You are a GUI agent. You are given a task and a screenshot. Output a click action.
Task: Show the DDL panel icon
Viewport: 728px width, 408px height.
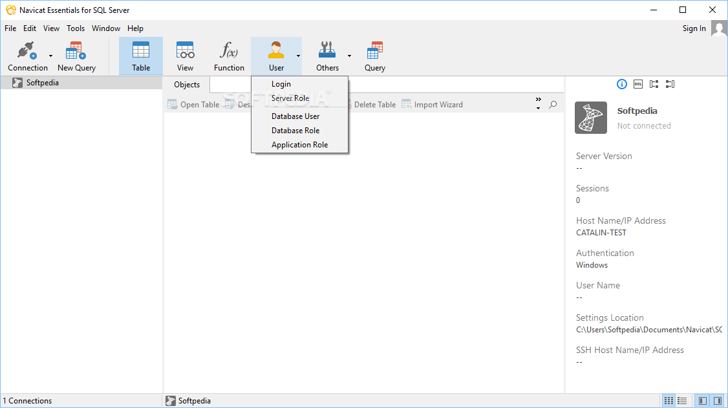[x=638, y=84]
